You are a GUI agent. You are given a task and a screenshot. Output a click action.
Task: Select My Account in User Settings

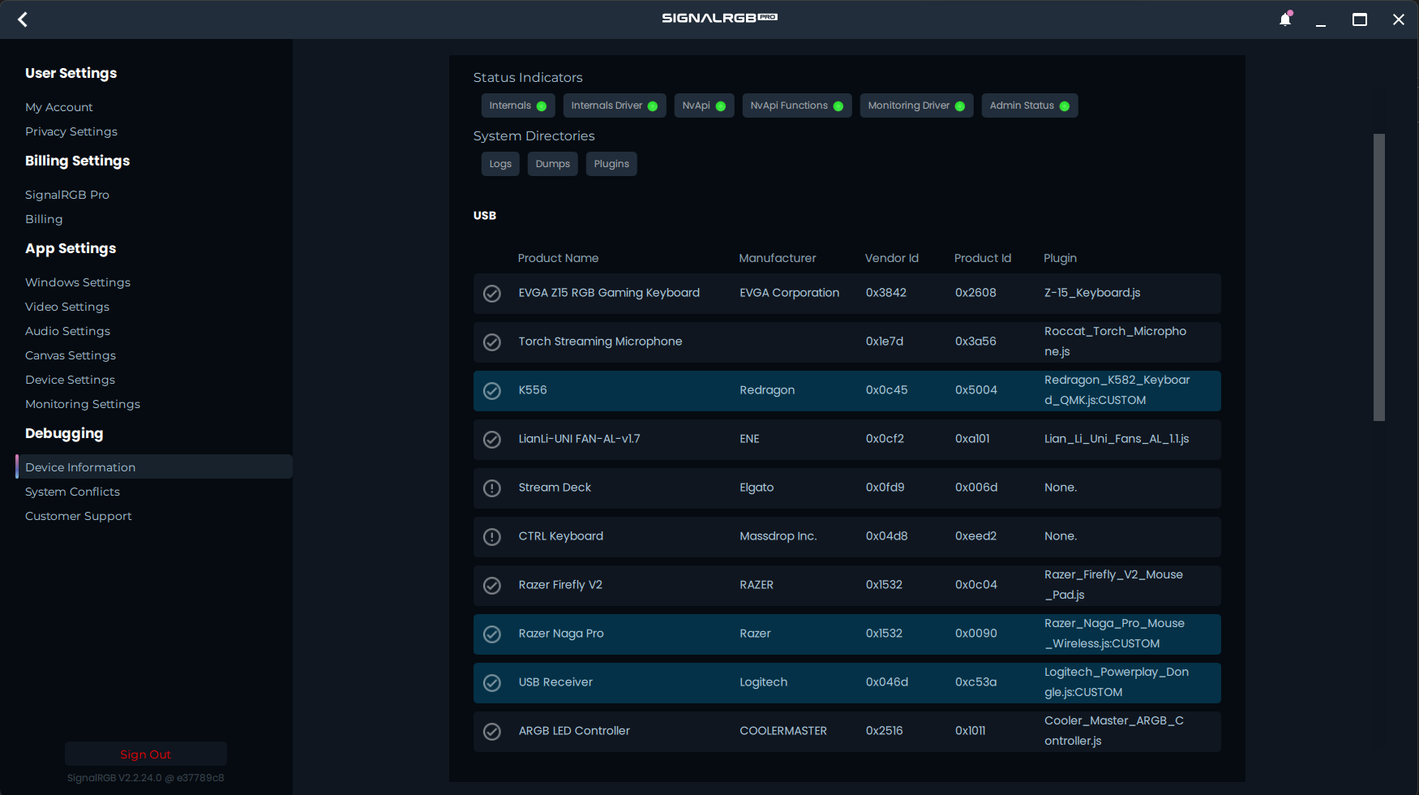tap(59, 107)
